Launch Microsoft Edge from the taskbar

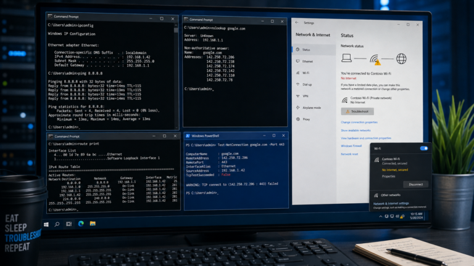(81, 224)
